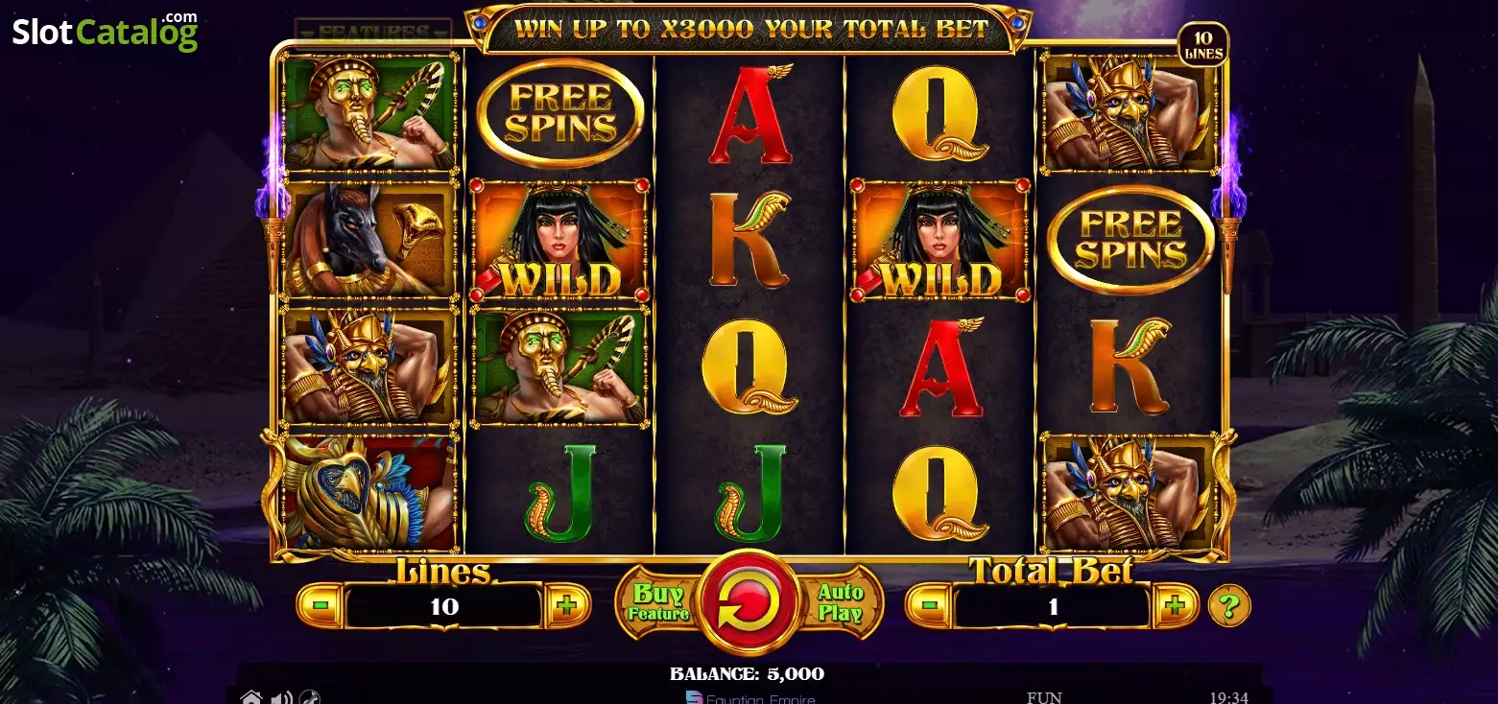Open the settings wrench icon

tap(309, 697)
